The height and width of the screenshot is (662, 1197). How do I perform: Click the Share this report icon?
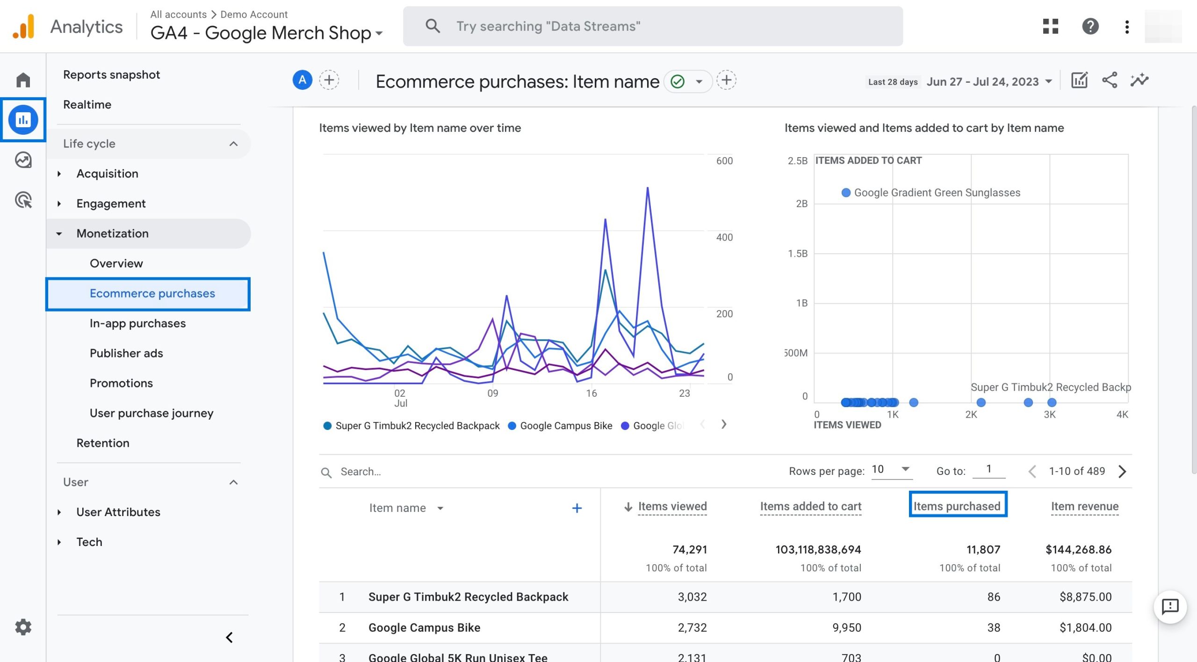coord(1110,80)
